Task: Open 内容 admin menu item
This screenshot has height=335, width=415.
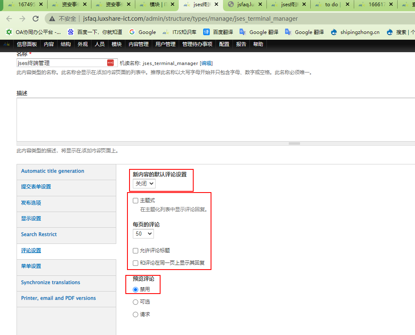Action: 49,44
